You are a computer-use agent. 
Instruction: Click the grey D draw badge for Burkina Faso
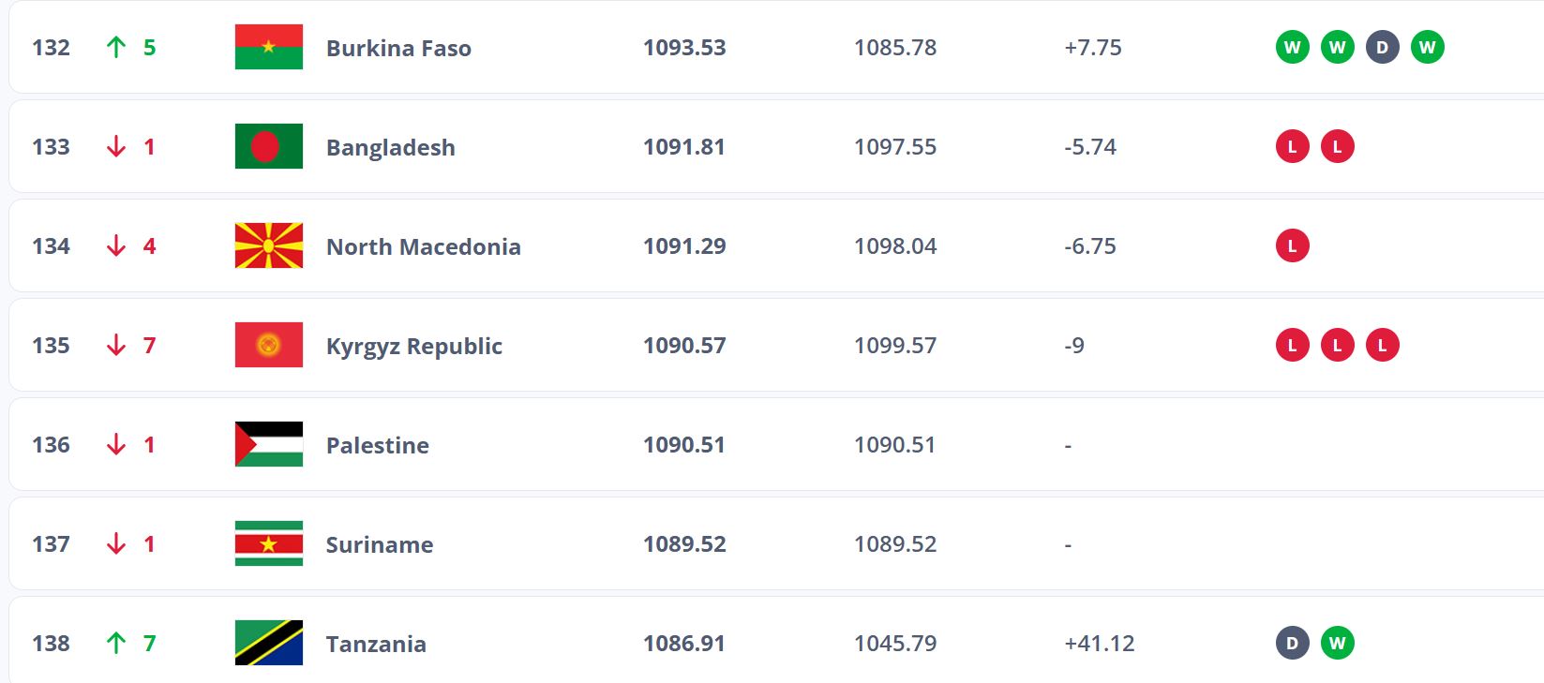click(1382, 47)
